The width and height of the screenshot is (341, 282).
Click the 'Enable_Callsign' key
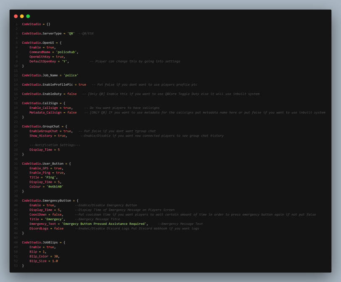44,108
